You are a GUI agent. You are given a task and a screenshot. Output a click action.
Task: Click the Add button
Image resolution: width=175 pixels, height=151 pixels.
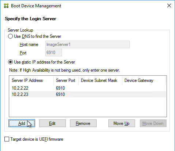22,123
